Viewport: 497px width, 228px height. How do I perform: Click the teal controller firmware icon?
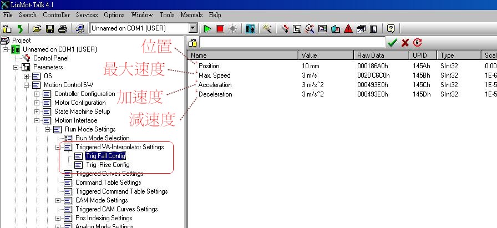tap(250, 29)
